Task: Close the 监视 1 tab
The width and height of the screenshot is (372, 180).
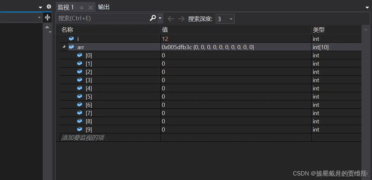Action: (x=90, y=8)
